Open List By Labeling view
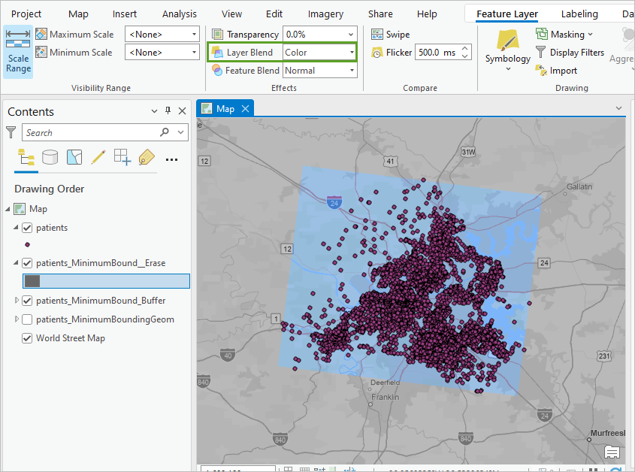This screenshot has height=472, width=635. (x=146, y=158)
